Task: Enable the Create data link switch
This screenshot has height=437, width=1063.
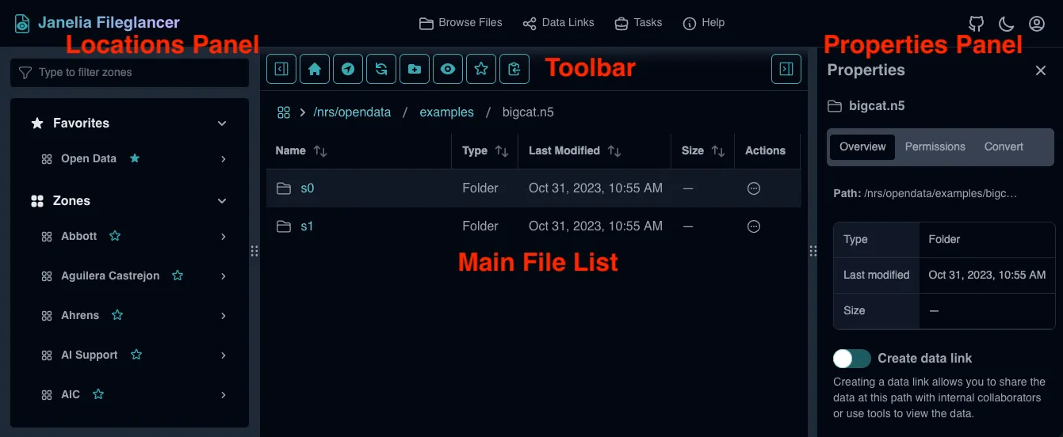Action: coord(851,359)
